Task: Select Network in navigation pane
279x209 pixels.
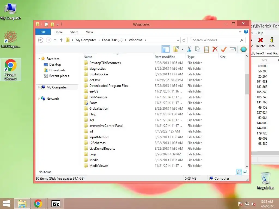Action: tap(53, 99)
